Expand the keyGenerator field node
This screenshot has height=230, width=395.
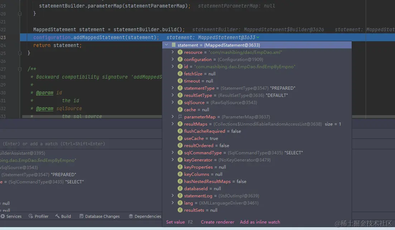[173, 160]
